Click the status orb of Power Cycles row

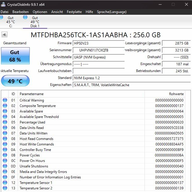pos(5,155)
